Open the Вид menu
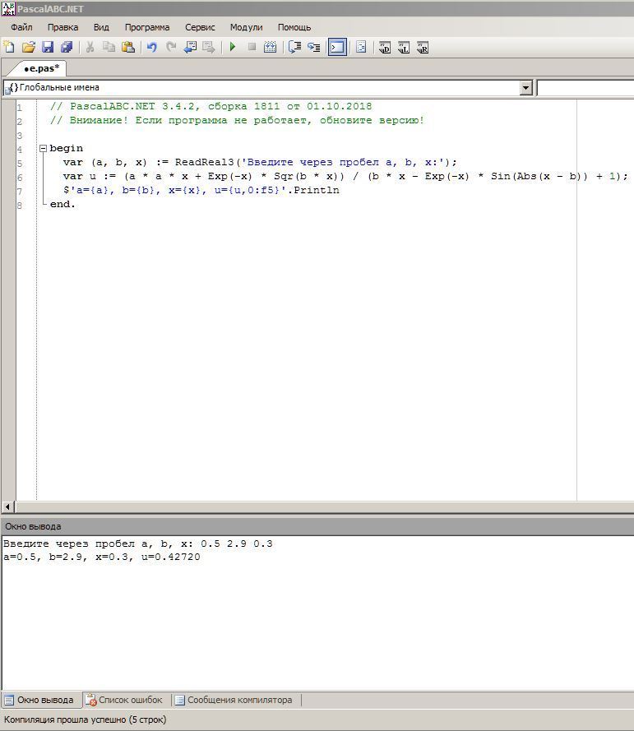Screen dimensions: 634x731 [x=101, y=27]
